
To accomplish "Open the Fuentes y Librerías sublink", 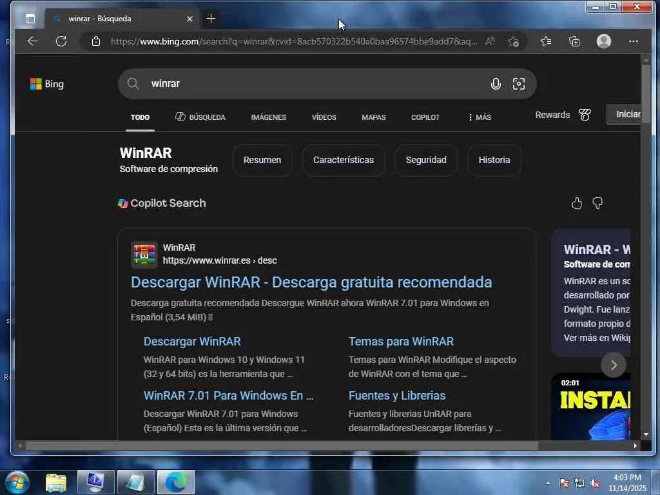I will (397, 396).
